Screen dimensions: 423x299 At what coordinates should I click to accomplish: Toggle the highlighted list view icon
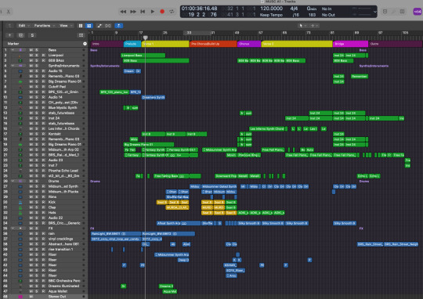89,26
